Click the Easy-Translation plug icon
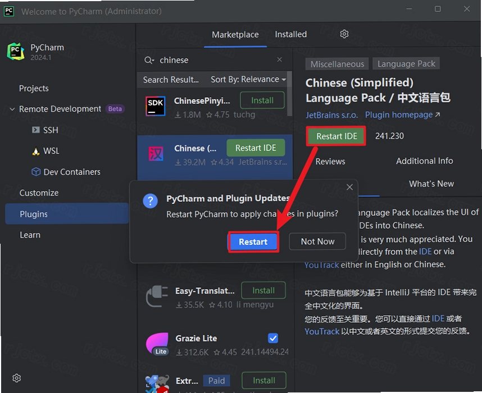This screenshot has height=393, width=482. (x=157, y=296)
